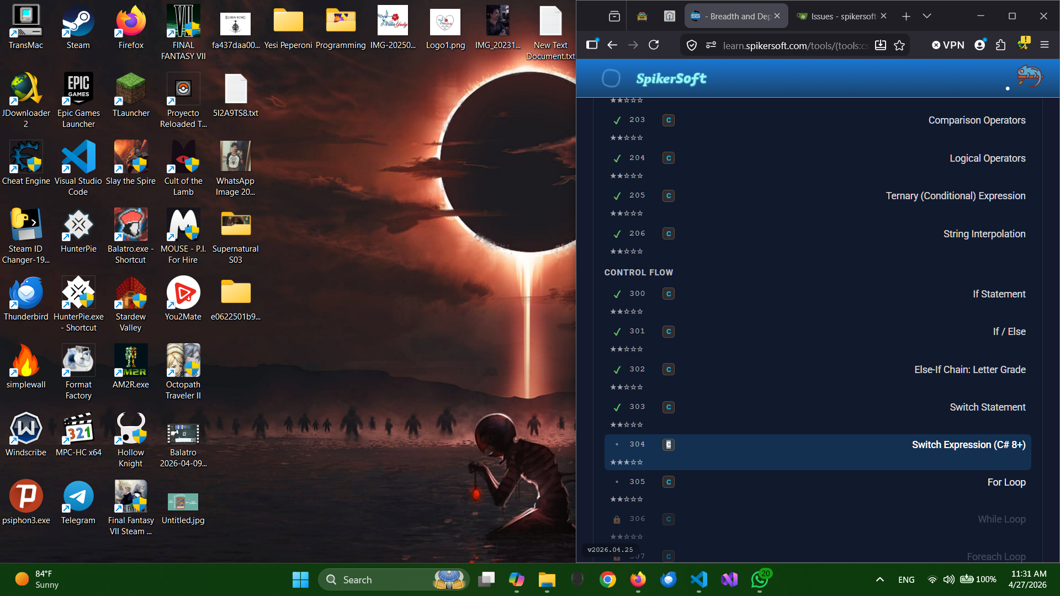Select Visual Studio Code desktop shortcut

pyautogui.click(x=78, y=168)
